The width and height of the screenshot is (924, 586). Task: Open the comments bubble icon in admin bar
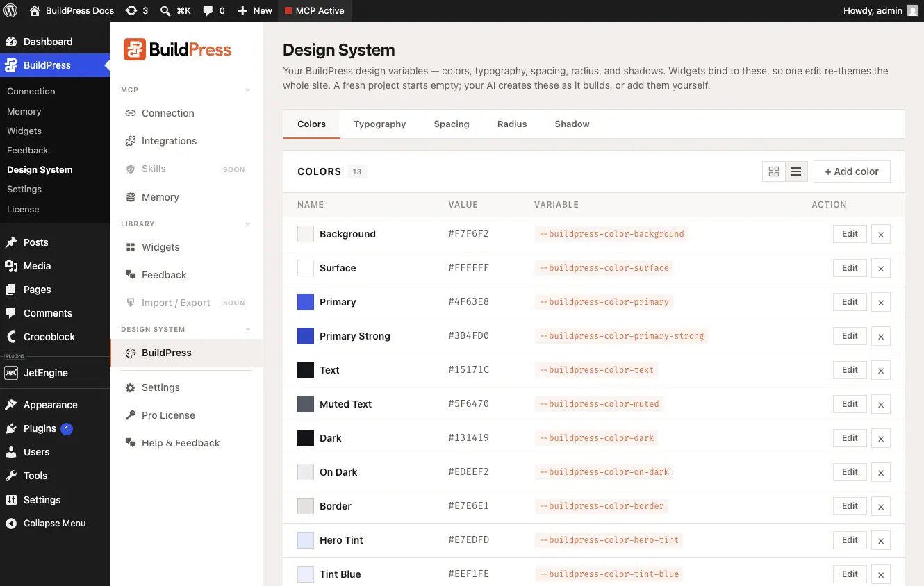pyautogui.click(x=208, y=11)
